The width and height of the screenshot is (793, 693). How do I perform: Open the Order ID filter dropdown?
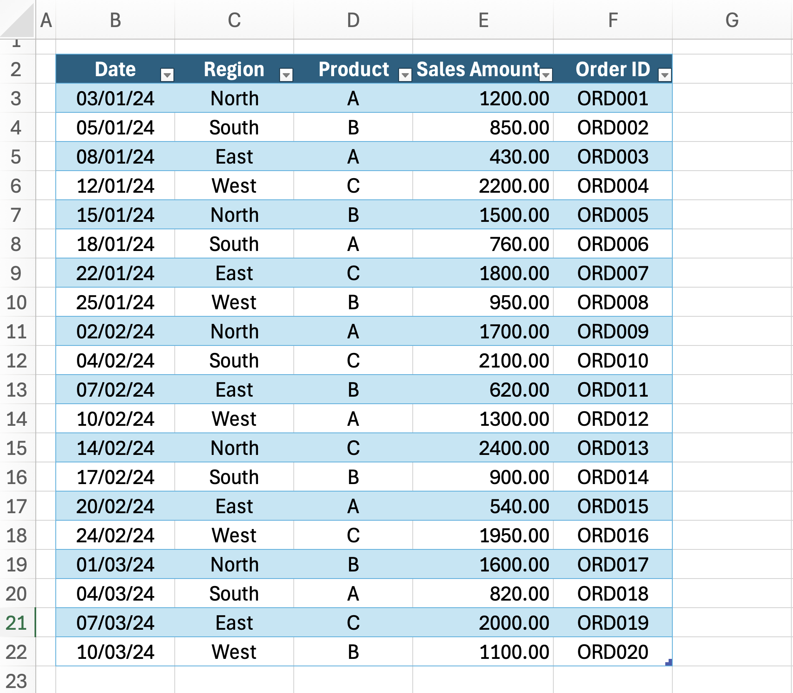[x=665, y=75]
